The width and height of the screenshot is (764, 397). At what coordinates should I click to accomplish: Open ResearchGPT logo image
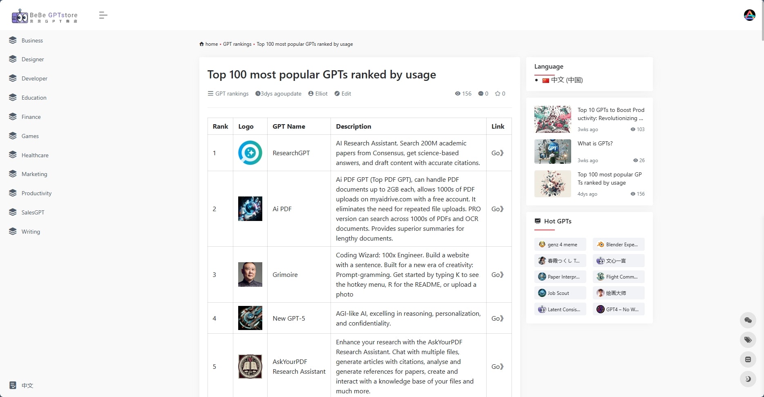tap(250, 153)
